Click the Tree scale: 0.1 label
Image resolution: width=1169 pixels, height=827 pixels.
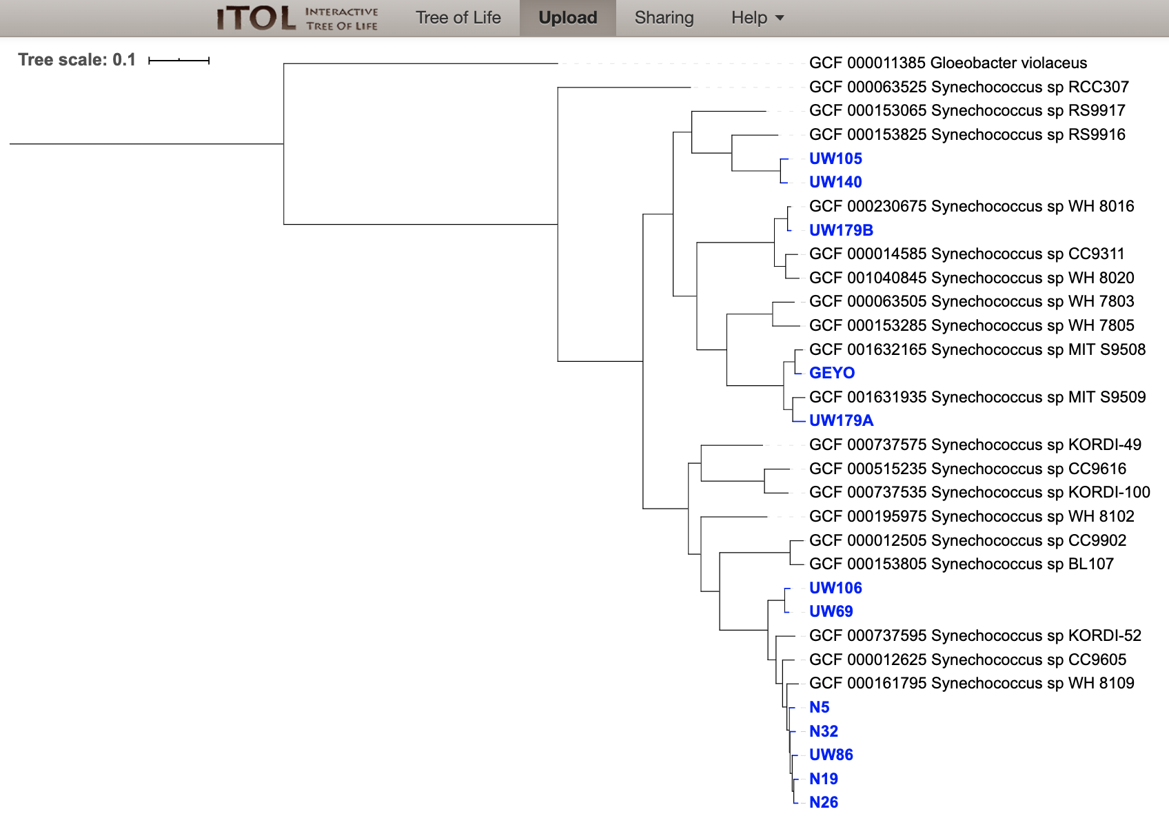77,60
